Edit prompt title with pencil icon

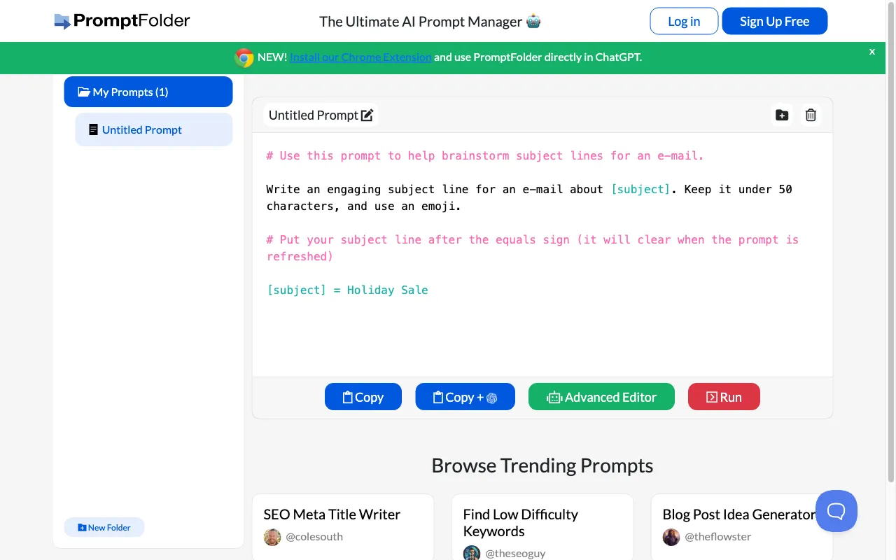(367, 115)
